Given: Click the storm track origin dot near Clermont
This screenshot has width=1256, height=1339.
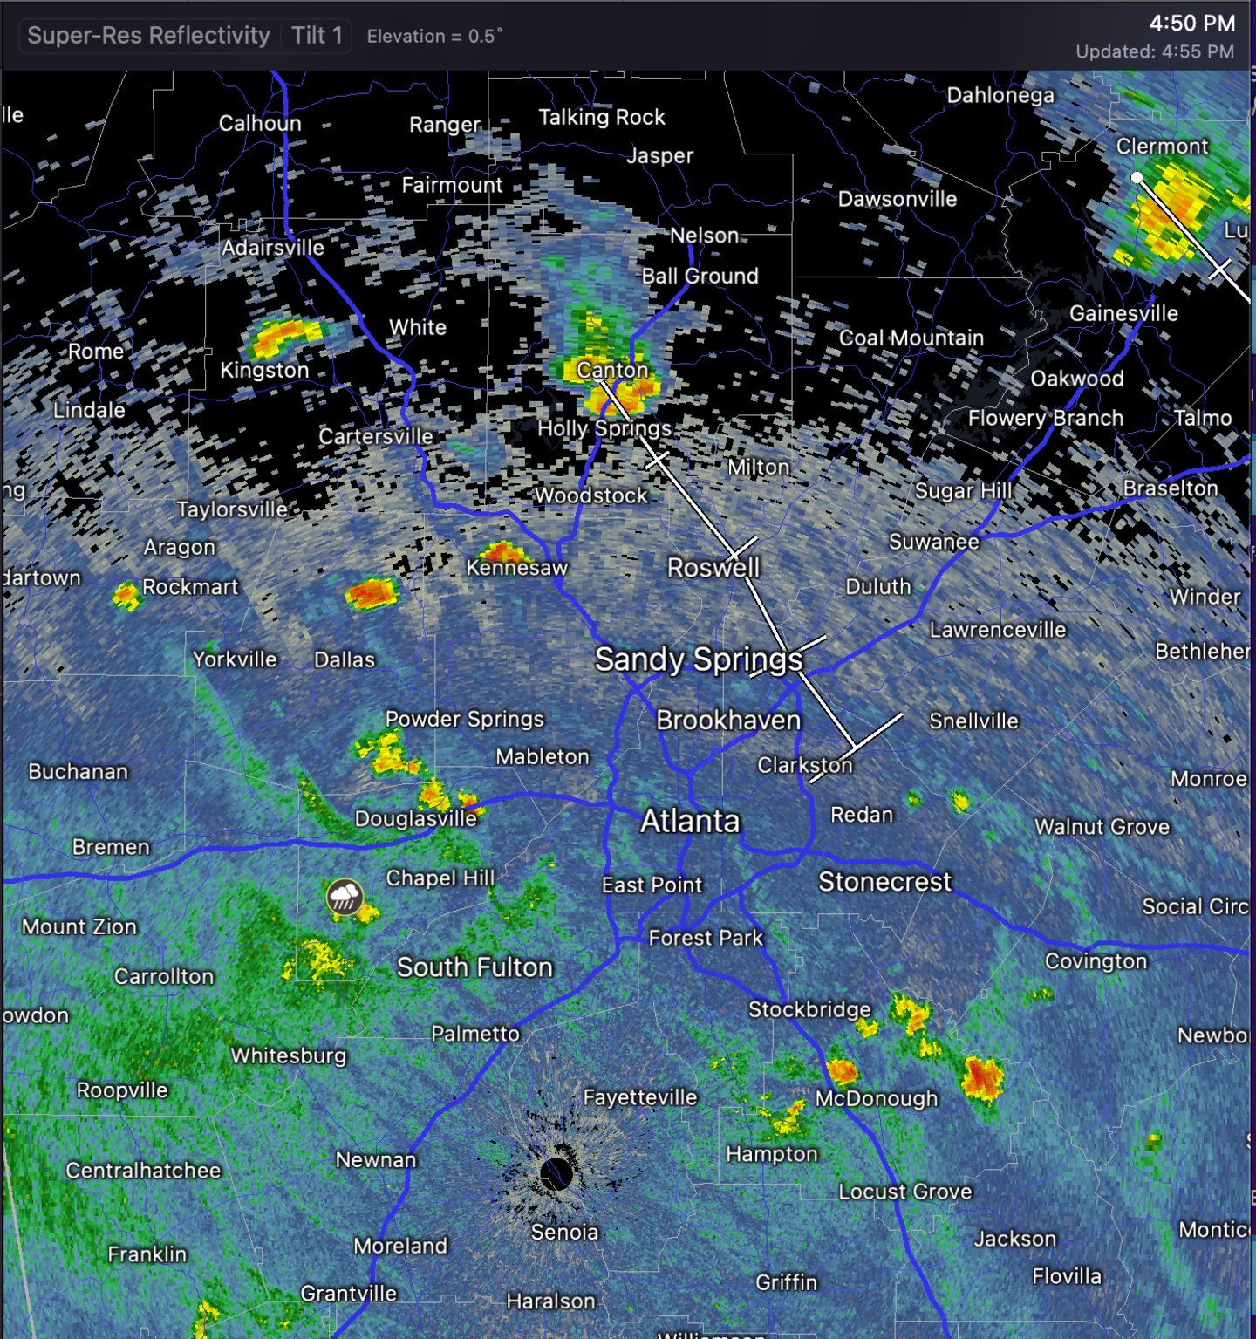Looking at the screenshot, I should click(x=1137, y=177).
